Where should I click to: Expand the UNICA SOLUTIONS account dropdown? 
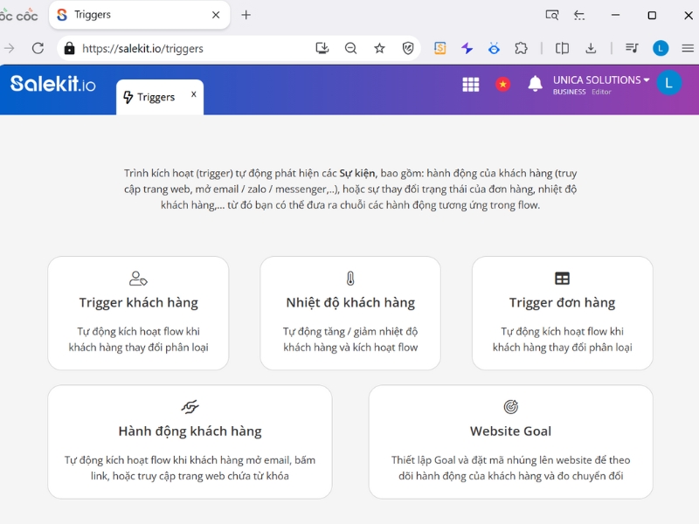599,79
